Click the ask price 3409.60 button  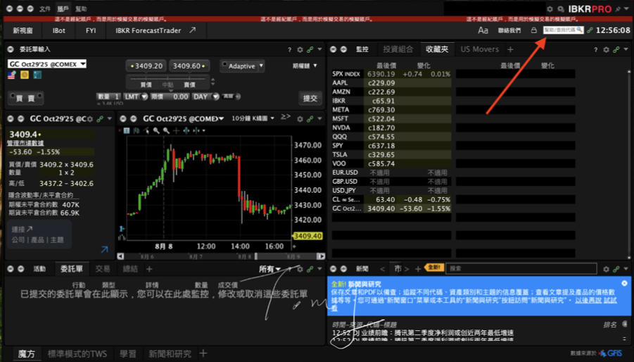pos(189,66)
